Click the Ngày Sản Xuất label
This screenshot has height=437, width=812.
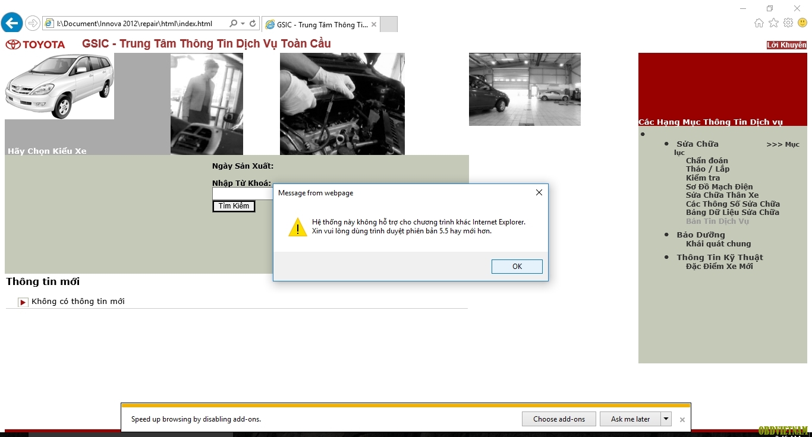[x=243, y=166]
